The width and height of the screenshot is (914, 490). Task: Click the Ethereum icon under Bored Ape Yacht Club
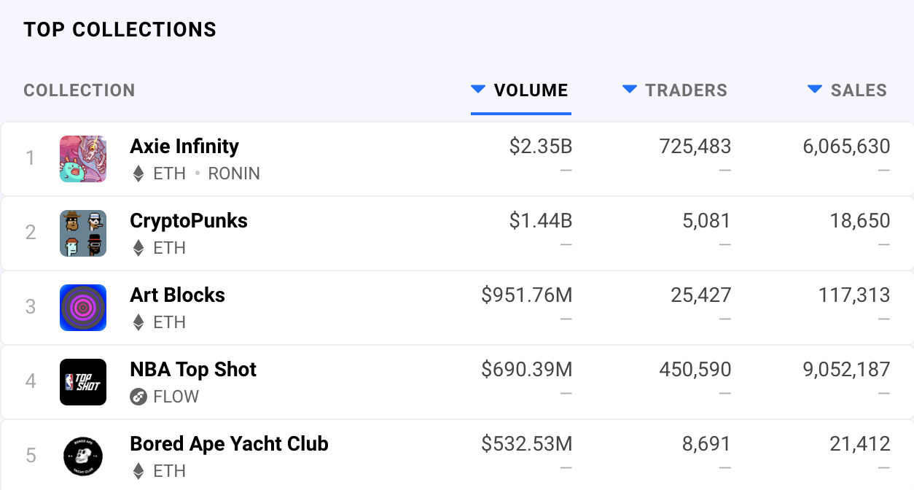(x=138, y=472)
